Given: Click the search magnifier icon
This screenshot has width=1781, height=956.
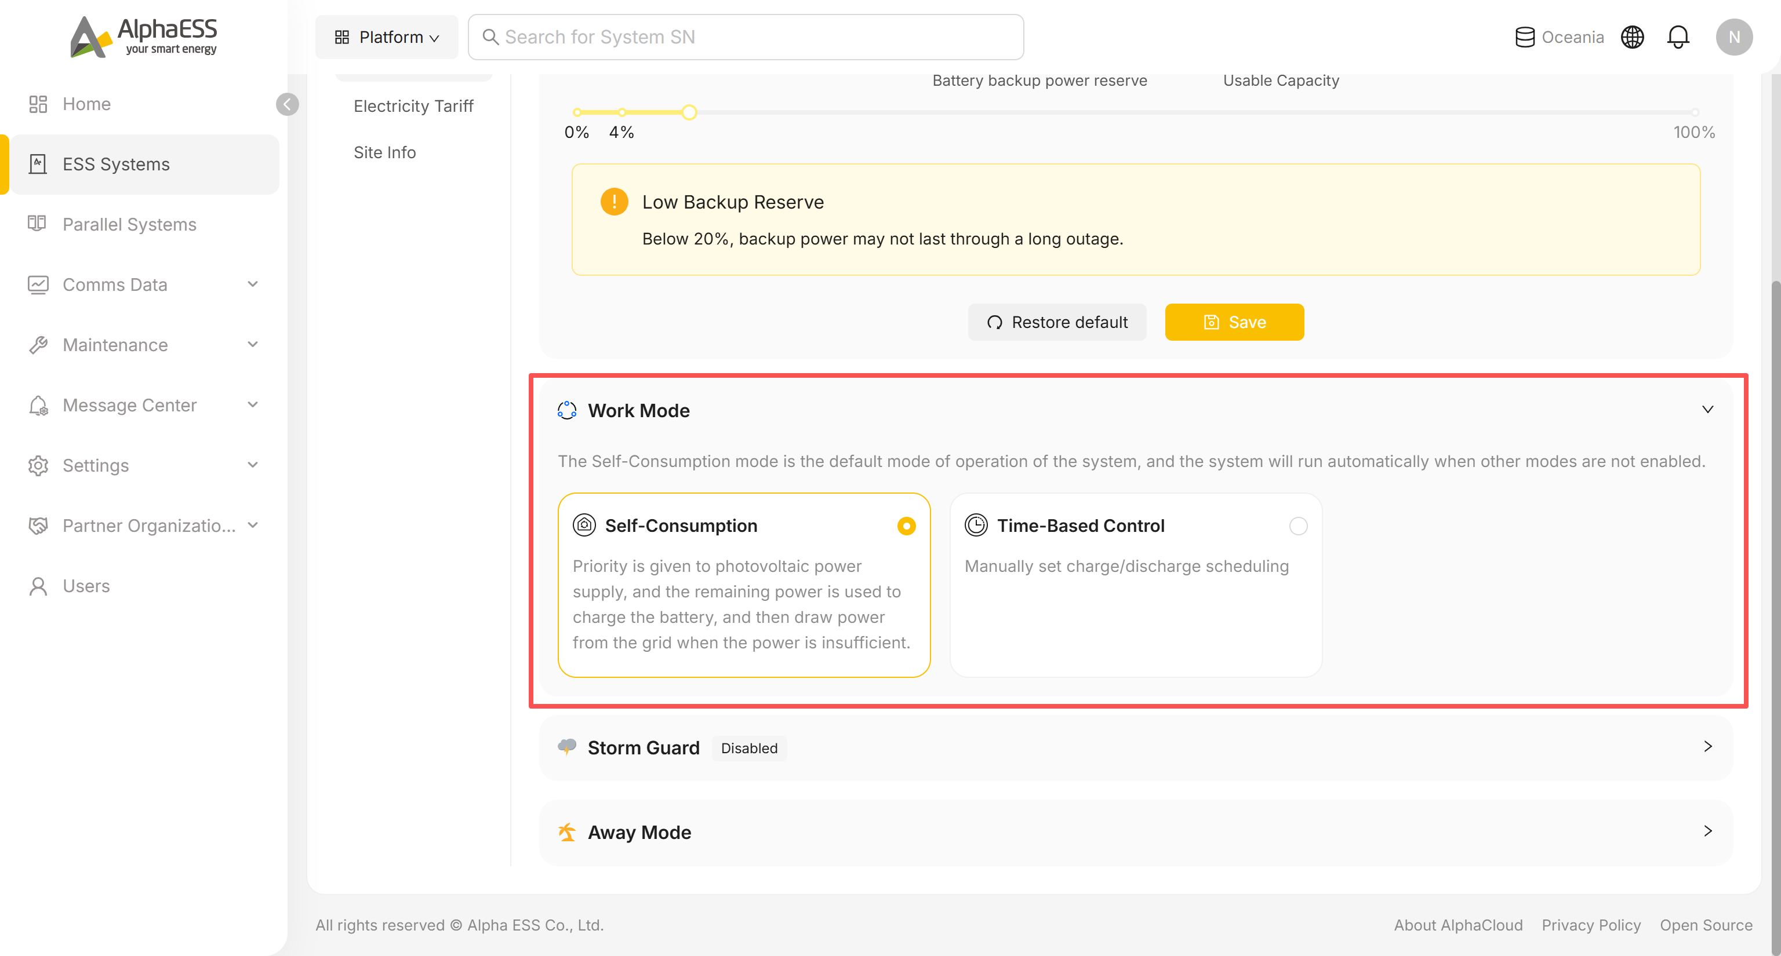Looking at the screenshot, I should (x=490, y=37).
